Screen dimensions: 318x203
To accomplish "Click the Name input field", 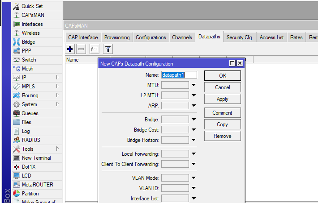I will 179,75.
